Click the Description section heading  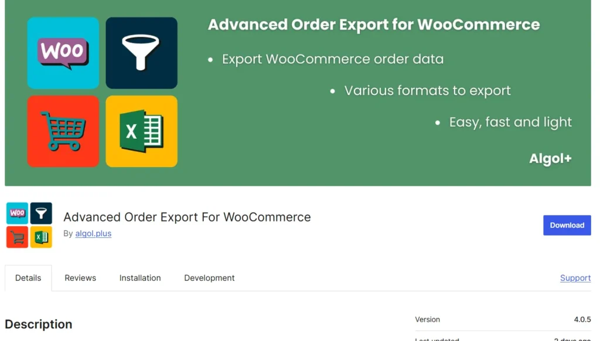38,324
